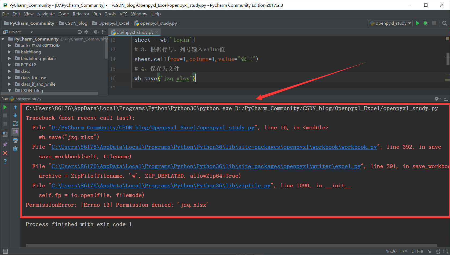Open Search Everywhere magnifier icon
Image resolution: width=450 pixels, height=255 pixels.
click(445, 23)
